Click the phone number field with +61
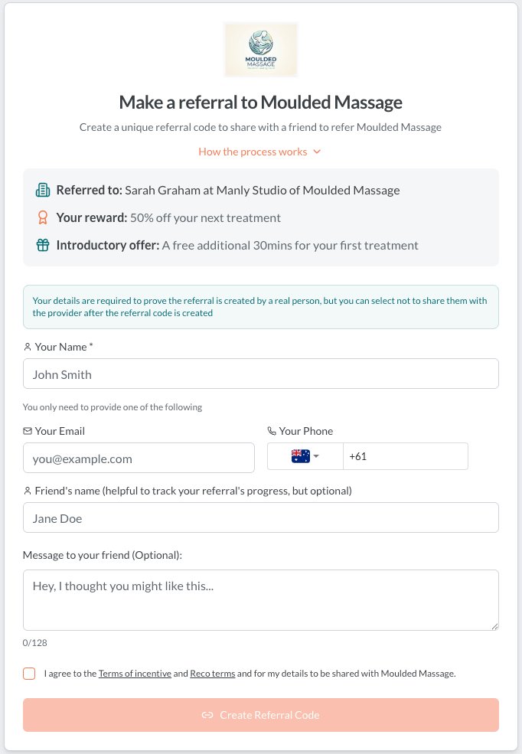The width and height of the screenshot is (522, 754). 405,456
